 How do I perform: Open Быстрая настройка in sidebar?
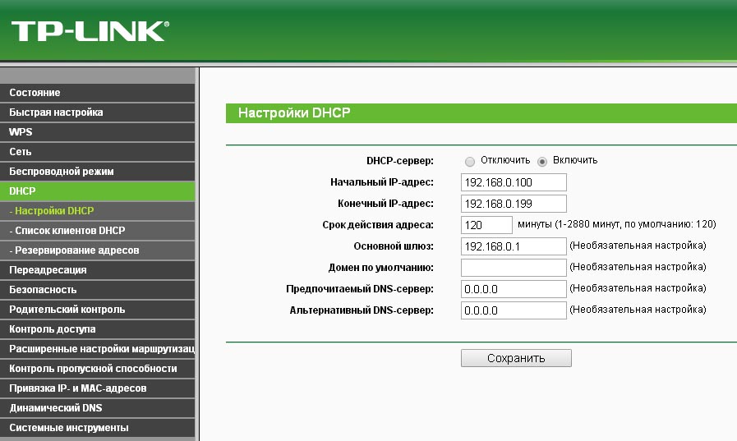pos(56,113)
